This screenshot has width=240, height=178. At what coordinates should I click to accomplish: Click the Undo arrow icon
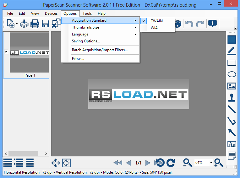(189, 24)
